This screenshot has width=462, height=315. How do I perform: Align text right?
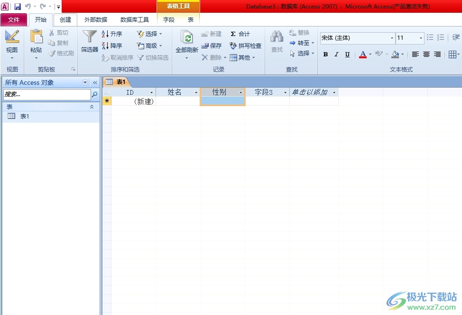click(437, 54)
